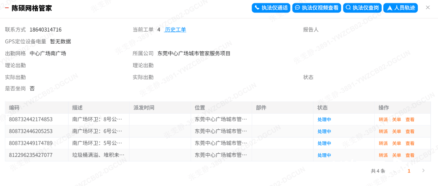Image resolution: width=438 pixels, height=186 pixels.
Task: Click 关单 for order 812296235427077
Action: pos(397,155)
